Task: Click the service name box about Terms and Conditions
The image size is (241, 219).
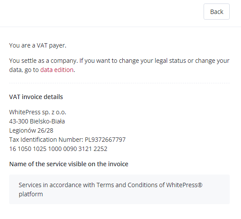Action: (x=120, y=189)
